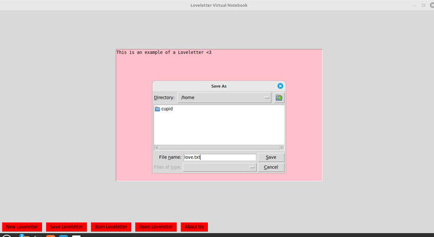Screen dimensions: 434x237
Task: Go up one directory level
Action: point(279,98)
